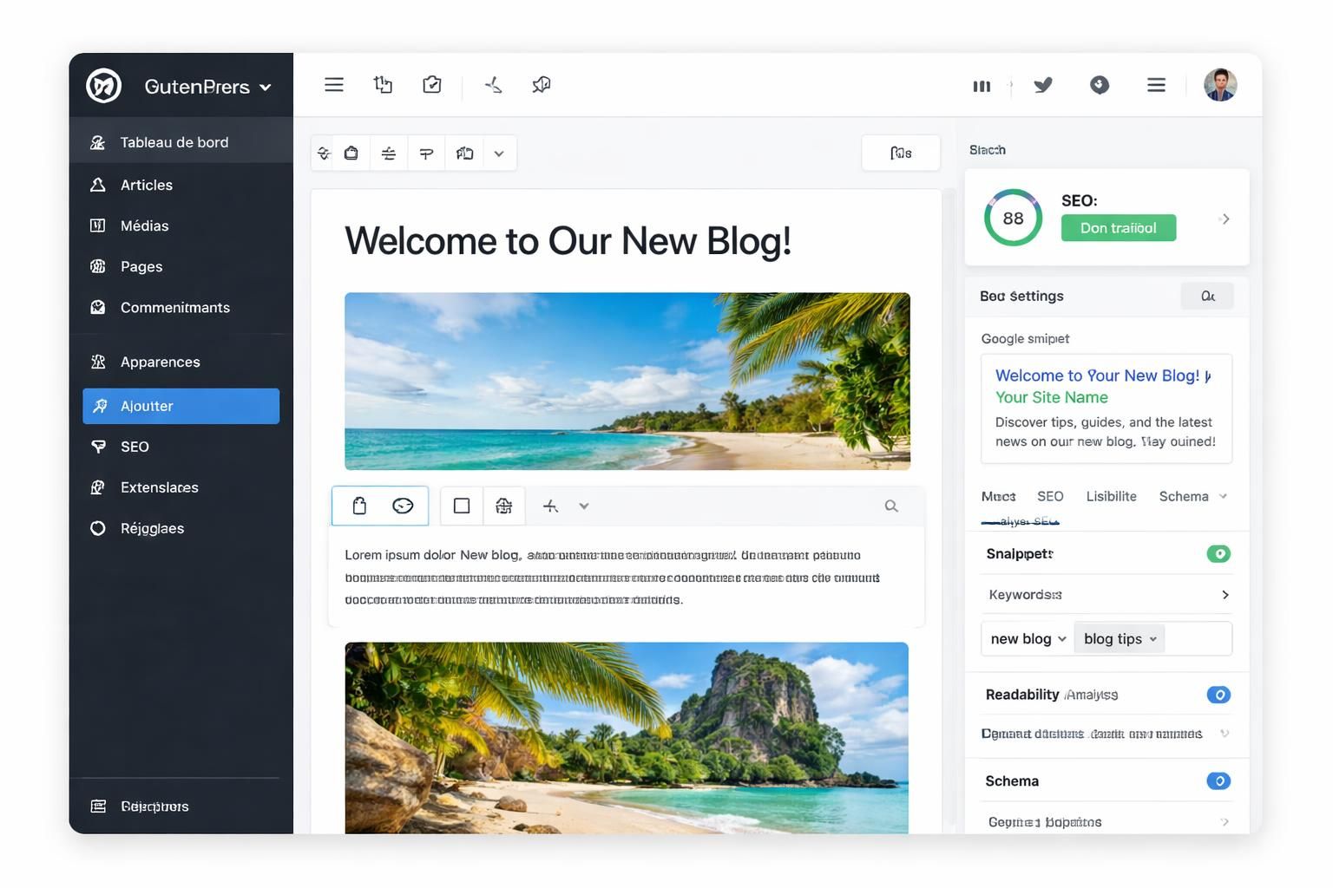Click the search magnifier in the block toolbar
Screen dimensions: 1333x888
click(x=891, y=506)
